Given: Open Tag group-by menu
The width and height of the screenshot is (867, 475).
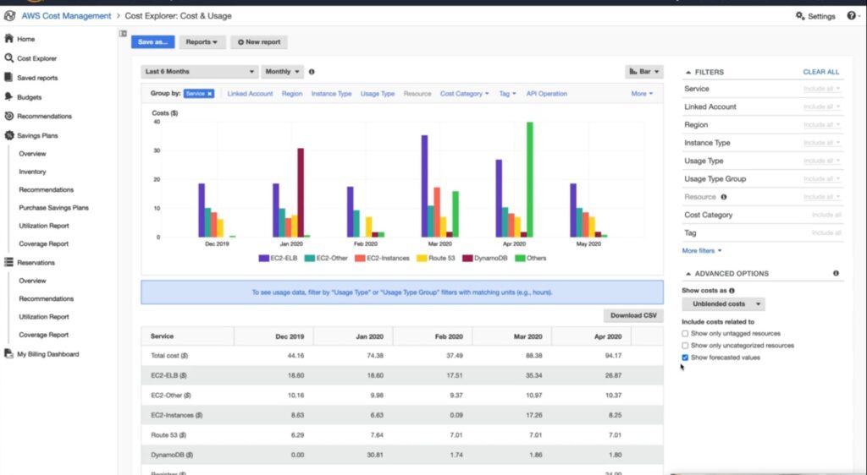Looking at the screenshot, I should pyautogui.click(x=508, y=94).
